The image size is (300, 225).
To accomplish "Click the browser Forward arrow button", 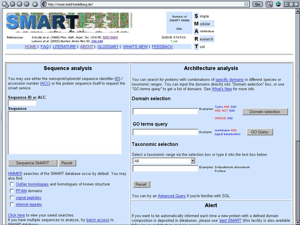I will point(12,4).
